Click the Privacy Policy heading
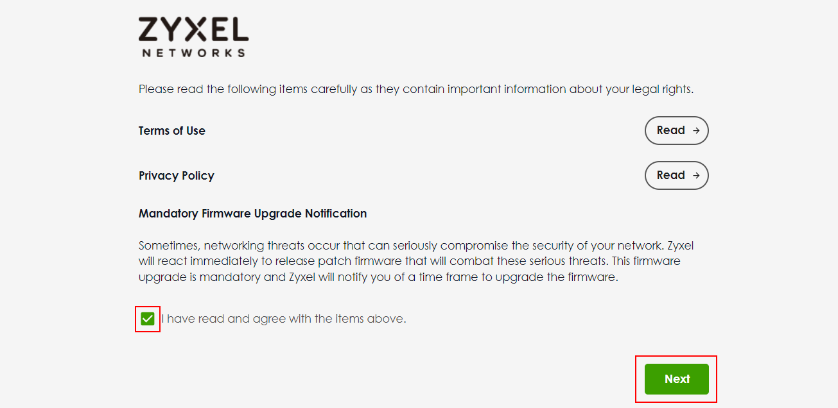Image resolution: width=838 pixels, height=408 pixels. tap(177, 176)
